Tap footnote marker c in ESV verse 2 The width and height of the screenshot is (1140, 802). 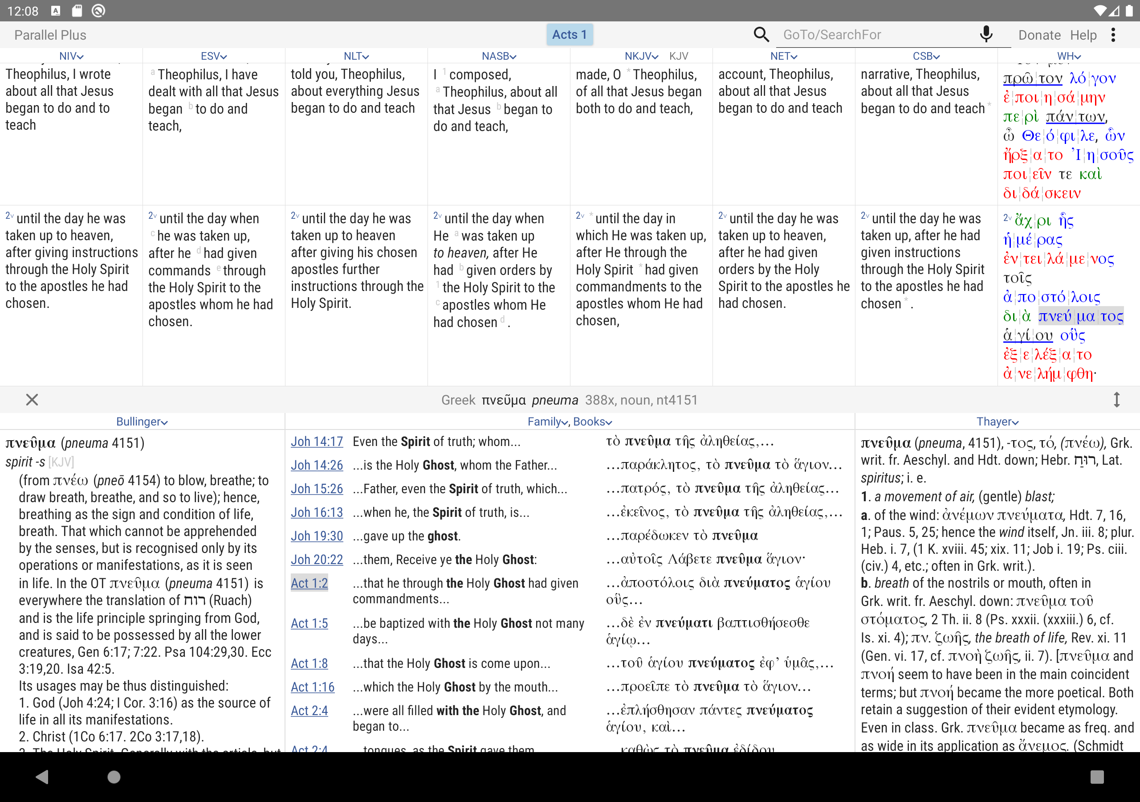point(152,233)
